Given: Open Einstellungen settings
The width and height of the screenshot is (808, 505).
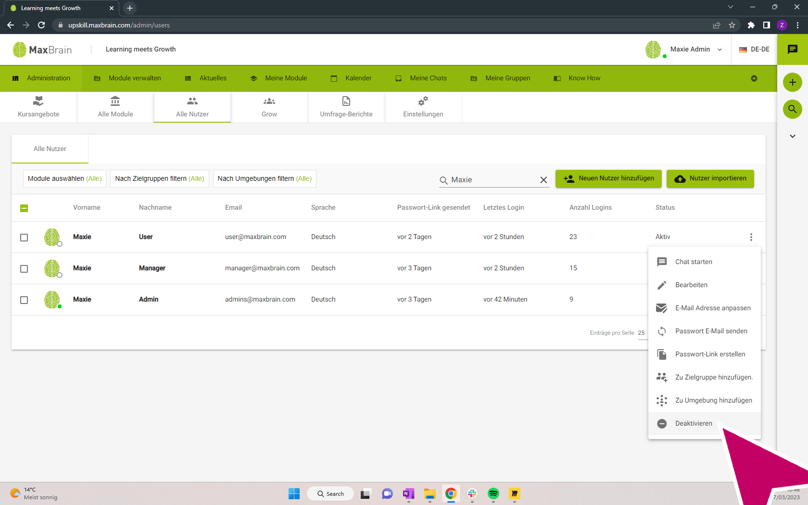Looking at the screenshot, I should point(423,107).
